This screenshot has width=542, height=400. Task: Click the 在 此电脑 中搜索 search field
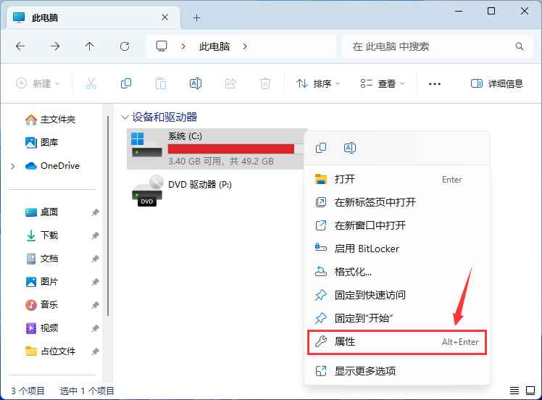click(437, 46)
